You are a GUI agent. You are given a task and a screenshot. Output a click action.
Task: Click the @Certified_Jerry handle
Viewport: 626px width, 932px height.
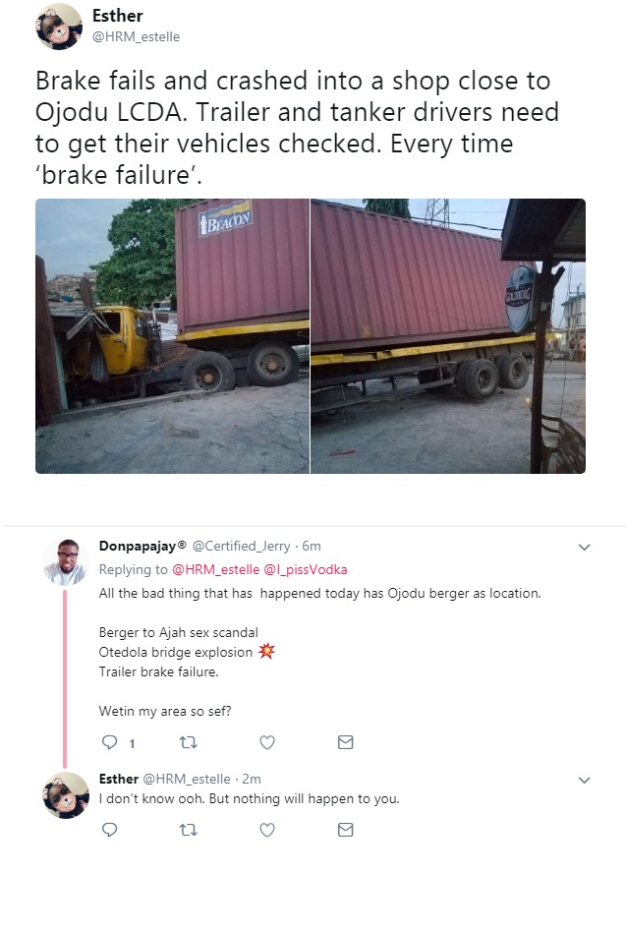click(x=241, y=546)
